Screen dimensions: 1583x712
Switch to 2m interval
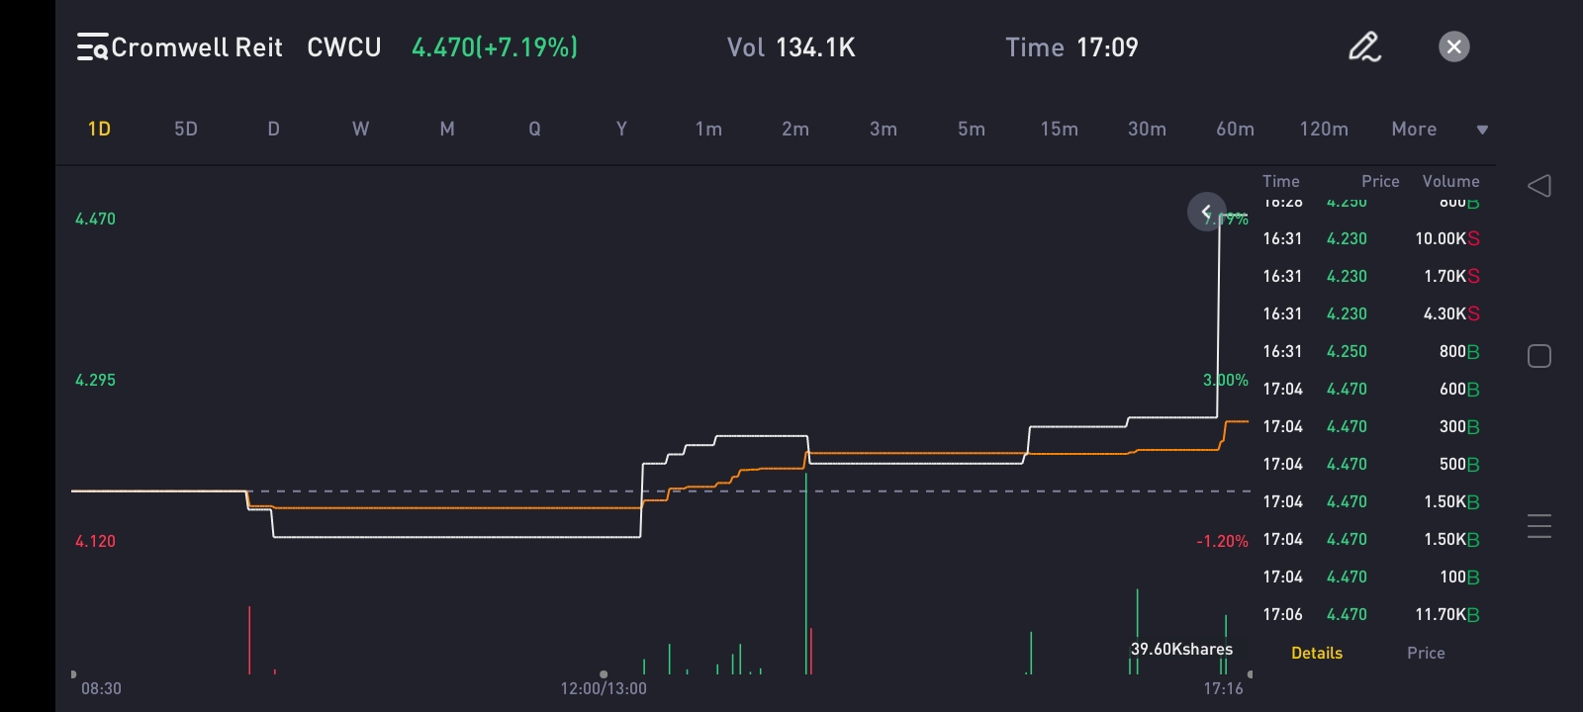coord(795,129)
